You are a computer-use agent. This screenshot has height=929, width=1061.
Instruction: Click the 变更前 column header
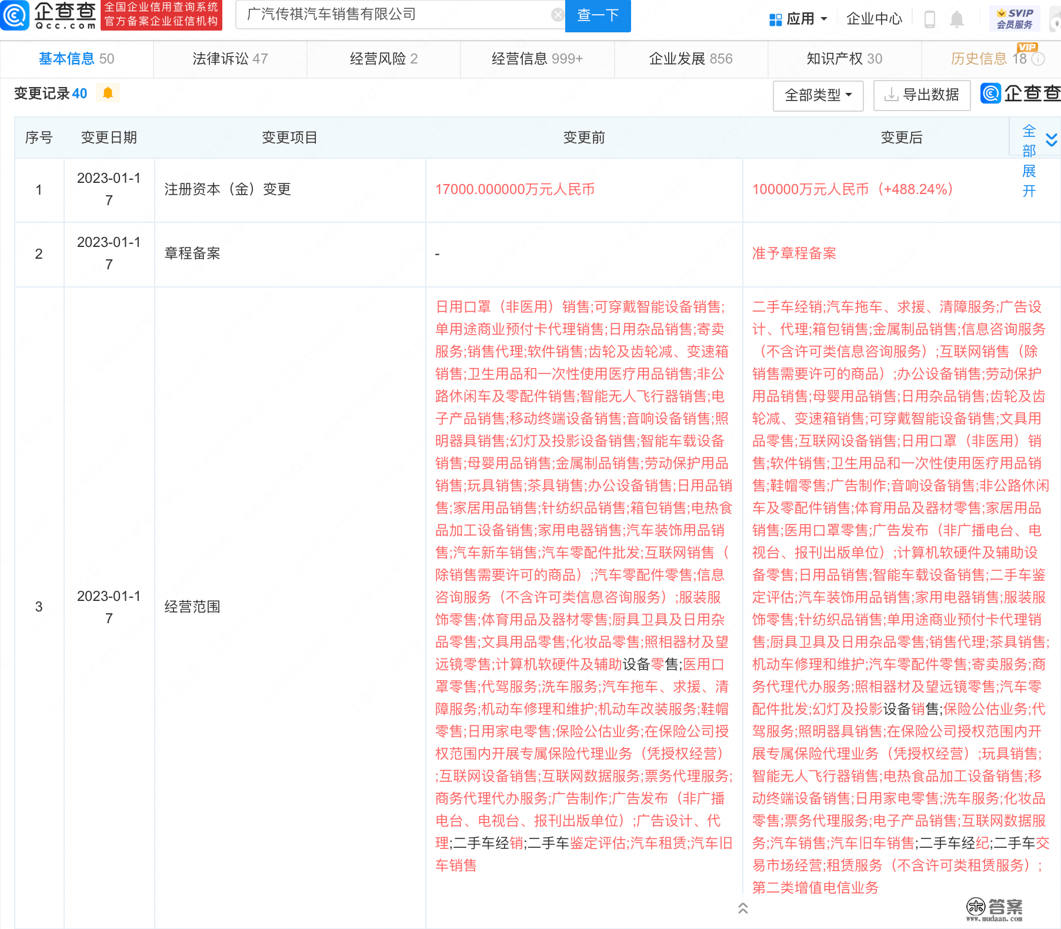583,138
